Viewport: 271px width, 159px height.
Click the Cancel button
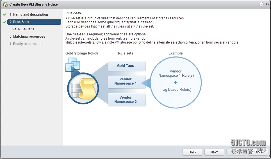point(258,152)
